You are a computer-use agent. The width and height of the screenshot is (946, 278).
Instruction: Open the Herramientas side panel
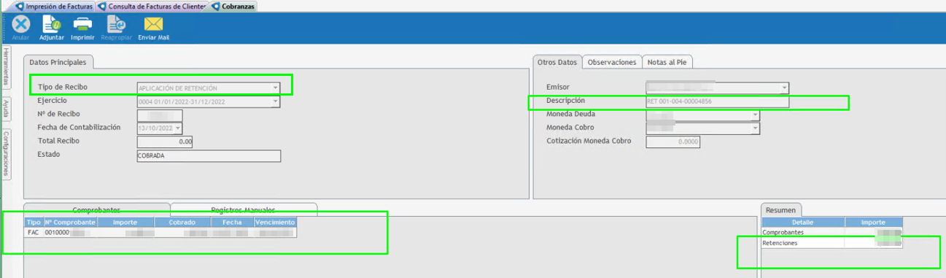click(x=5, y=68)
